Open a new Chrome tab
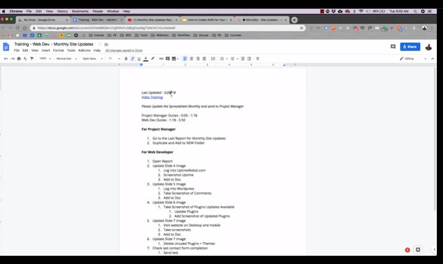Image resolution: width=443 pixels, height=264 pixels. 294,20
